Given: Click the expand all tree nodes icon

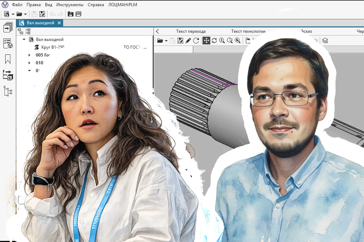Looking at the screenshot, I should (x=28, y=31).
